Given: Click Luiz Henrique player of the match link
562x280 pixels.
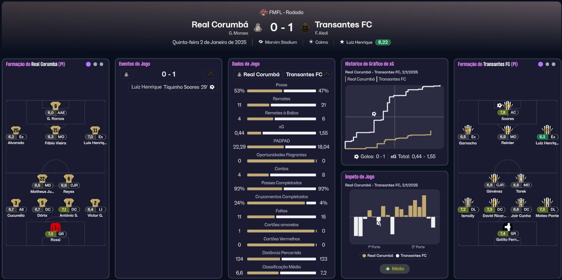Looking at the screenshot, I should pos(359,42).
